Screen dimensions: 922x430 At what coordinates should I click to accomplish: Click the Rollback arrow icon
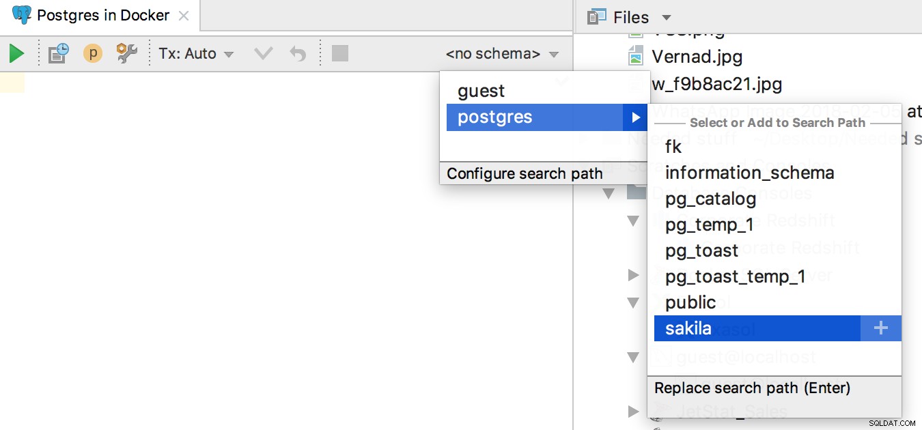(298, 53)
